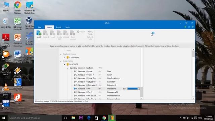Select 3. Windows 10 Home Single Language dot
Viewport: 215px width, 121px height.
pyautogui.click(x=75, y=78)
